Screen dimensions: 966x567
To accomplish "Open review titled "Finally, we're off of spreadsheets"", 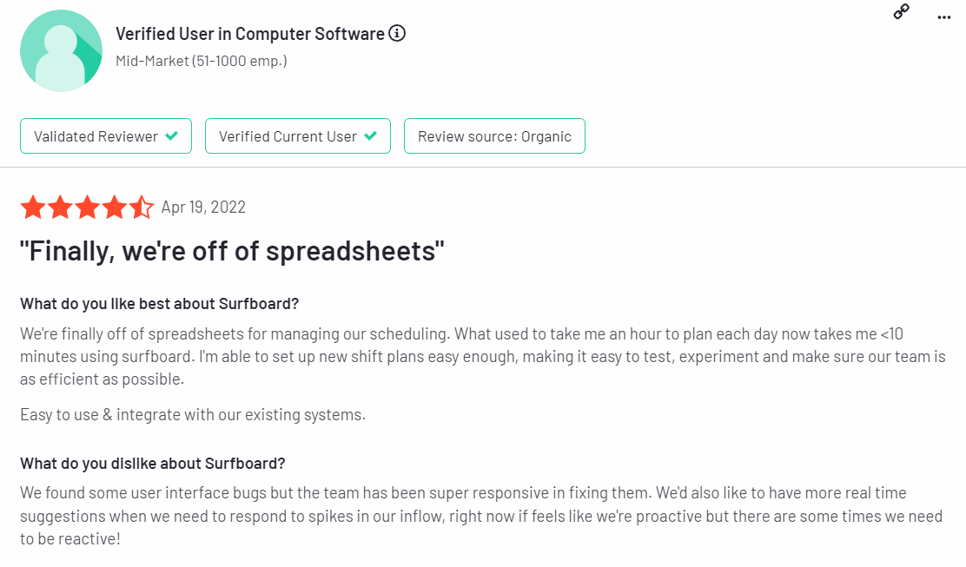I will point(232,251).
